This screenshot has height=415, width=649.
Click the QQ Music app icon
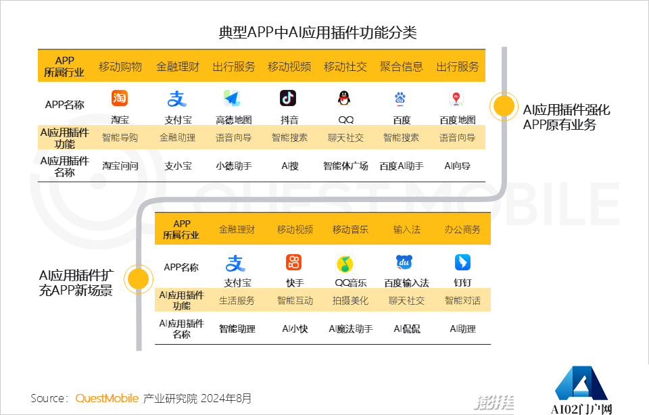point(345,264)
